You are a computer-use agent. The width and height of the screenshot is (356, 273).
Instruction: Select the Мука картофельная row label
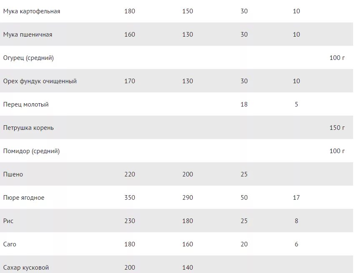(x=32, y=11)
